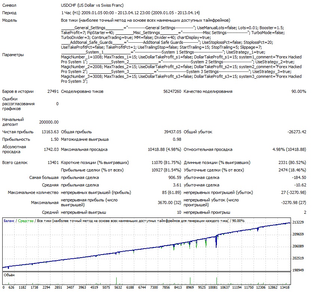Select the net profit value 13163.63
The image size is (313, 292).
point(49,132)
